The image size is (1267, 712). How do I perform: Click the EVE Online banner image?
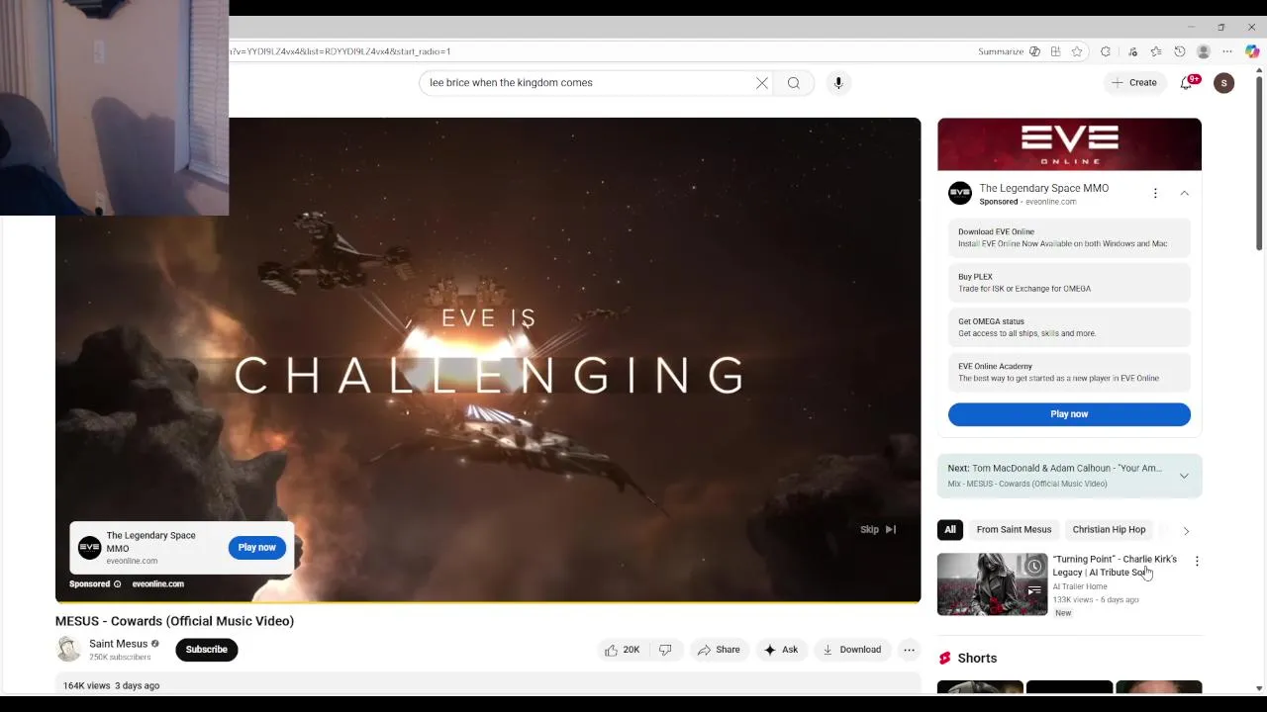pyautogui.click(x=1069, y=144)
